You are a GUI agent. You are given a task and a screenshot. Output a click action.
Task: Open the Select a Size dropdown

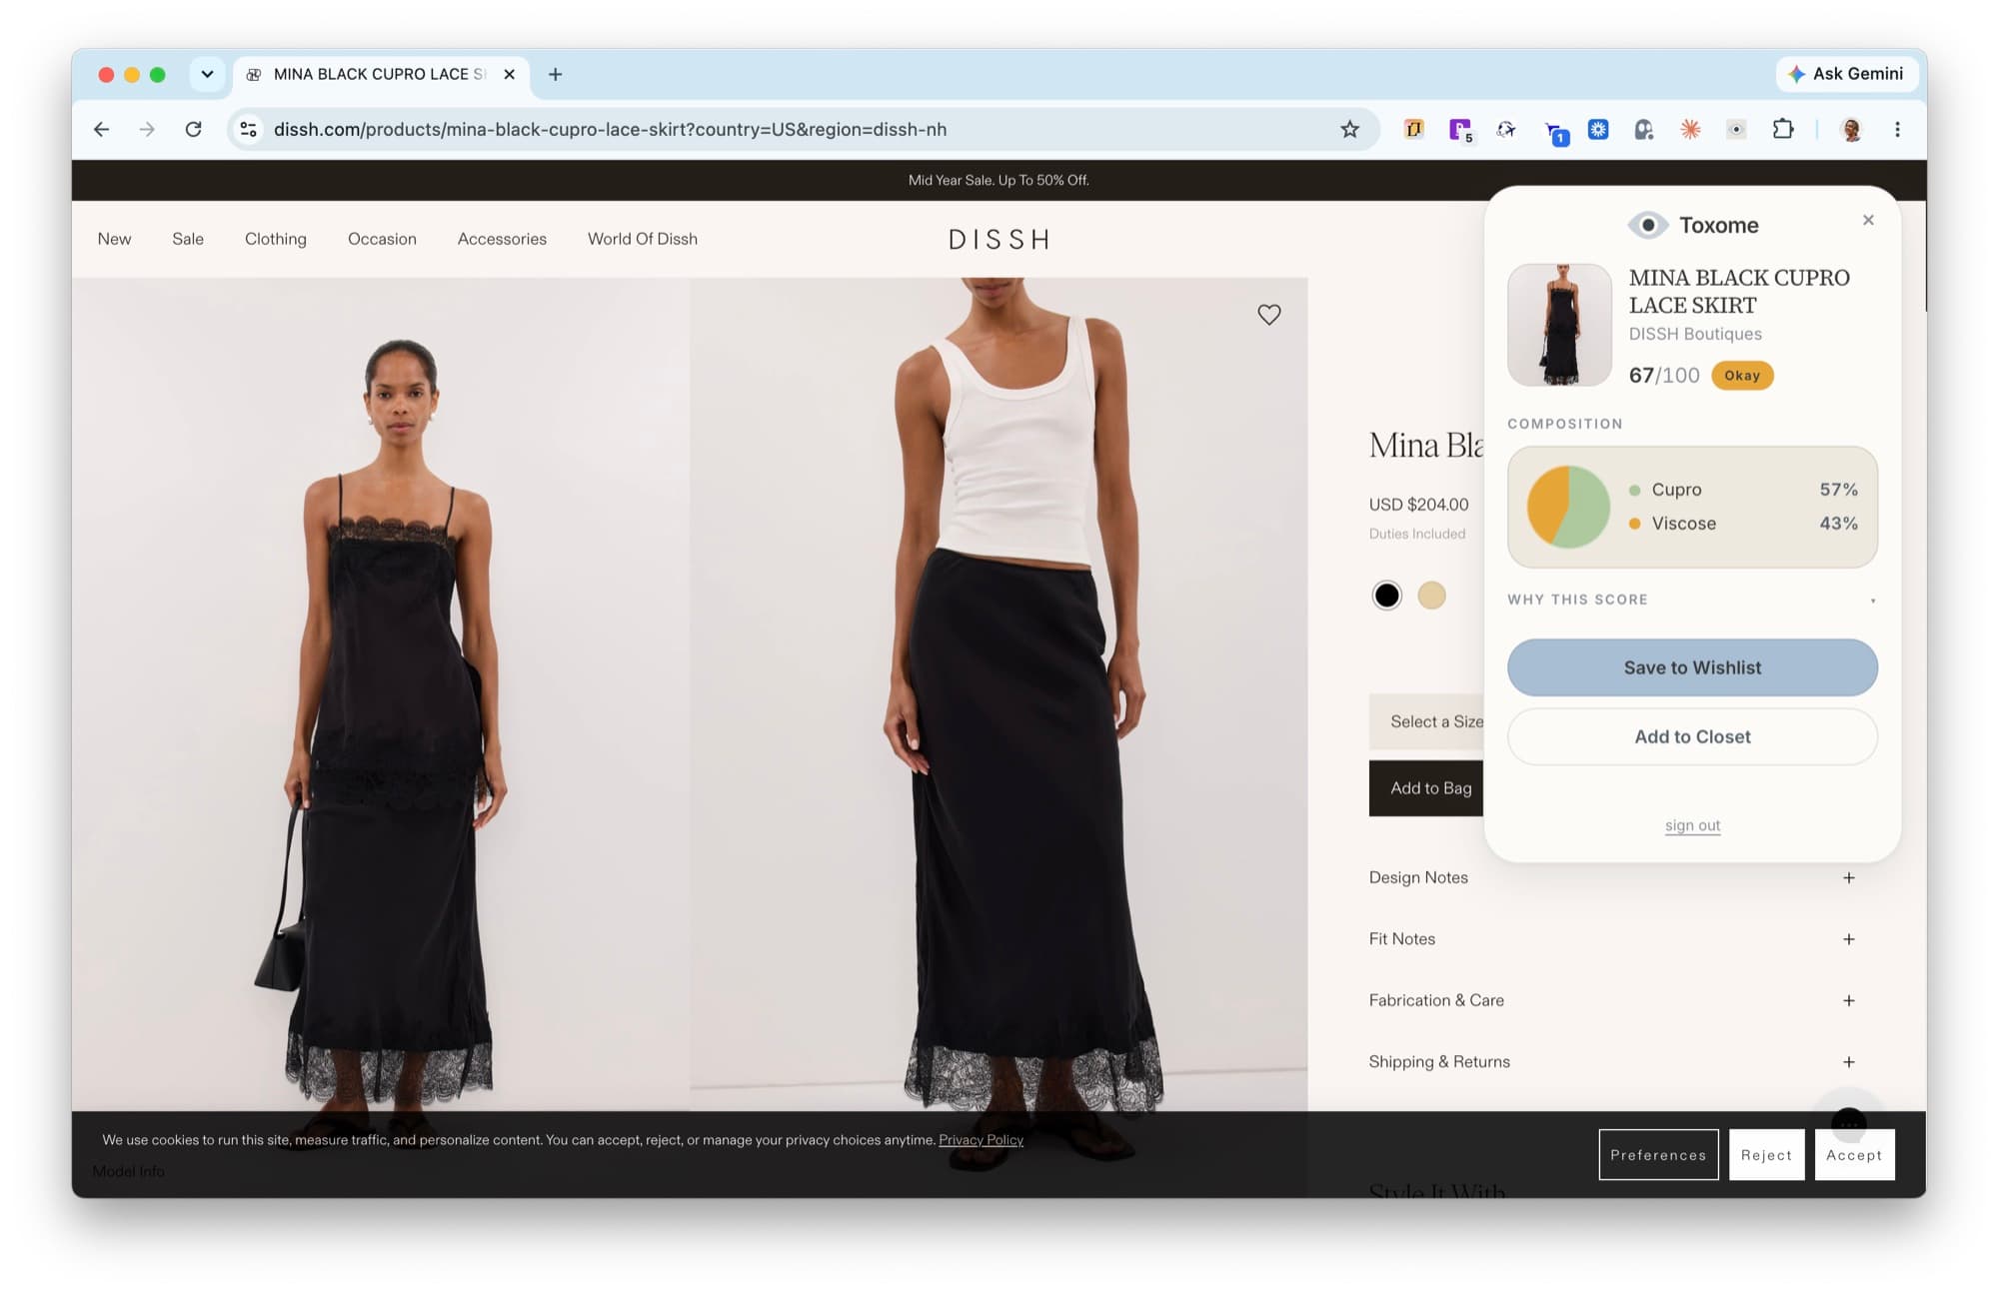pyautogui.click(x=1427, y=721)
